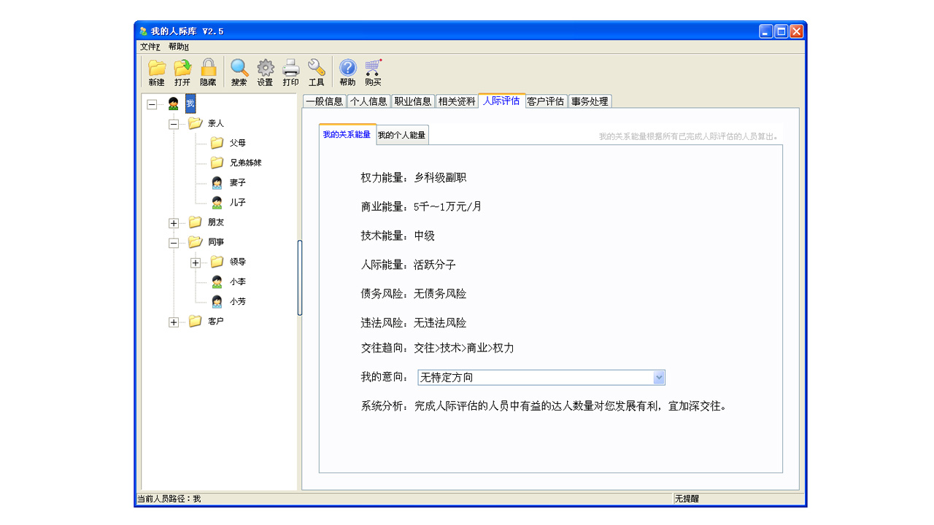The image size is (934, 525).
Task: Expand the 朋友 folder in the tree
Action: (x=174, y=222)
